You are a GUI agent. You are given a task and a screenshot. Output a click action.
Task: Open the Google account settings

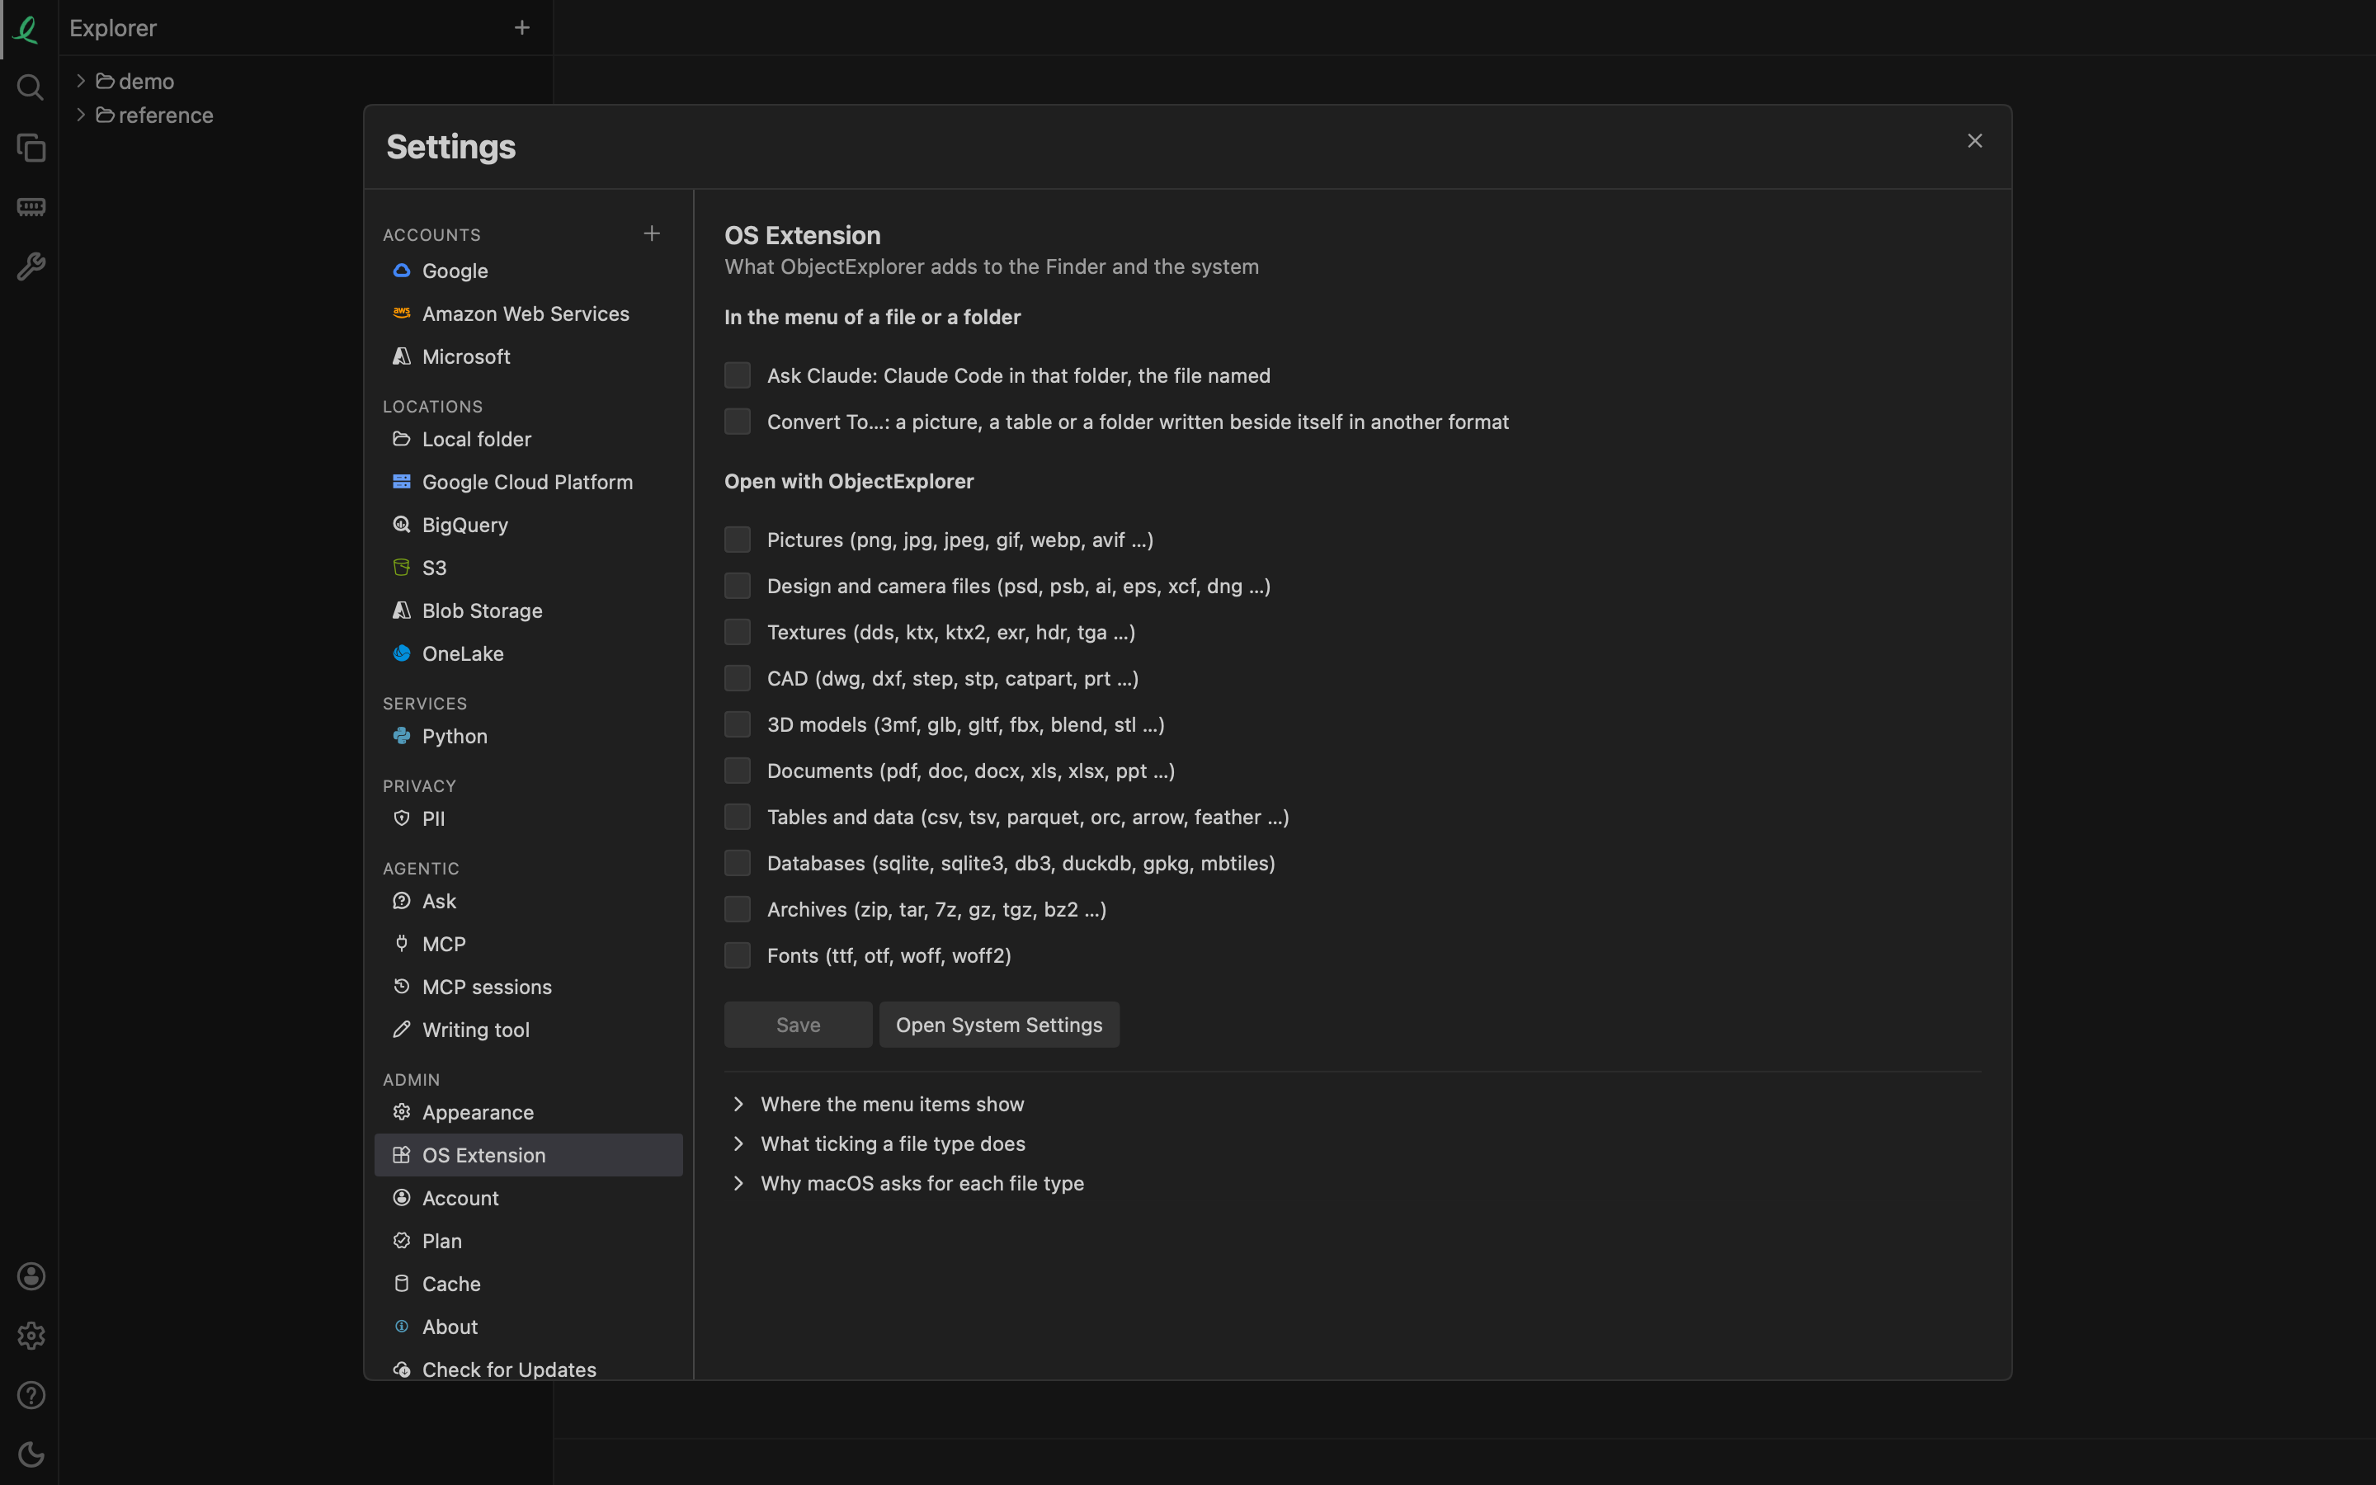[528, 271]
